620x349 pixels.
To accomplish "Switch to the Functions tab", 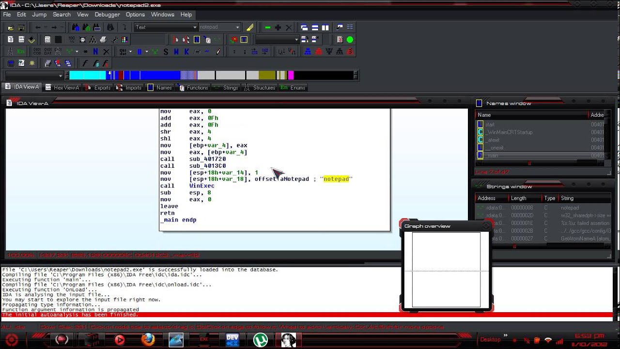I will point(193,88).
